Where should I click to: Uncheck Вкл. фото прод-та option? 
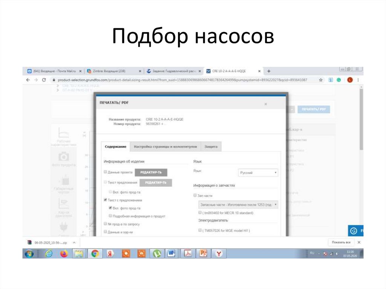(x=110, y=208)
